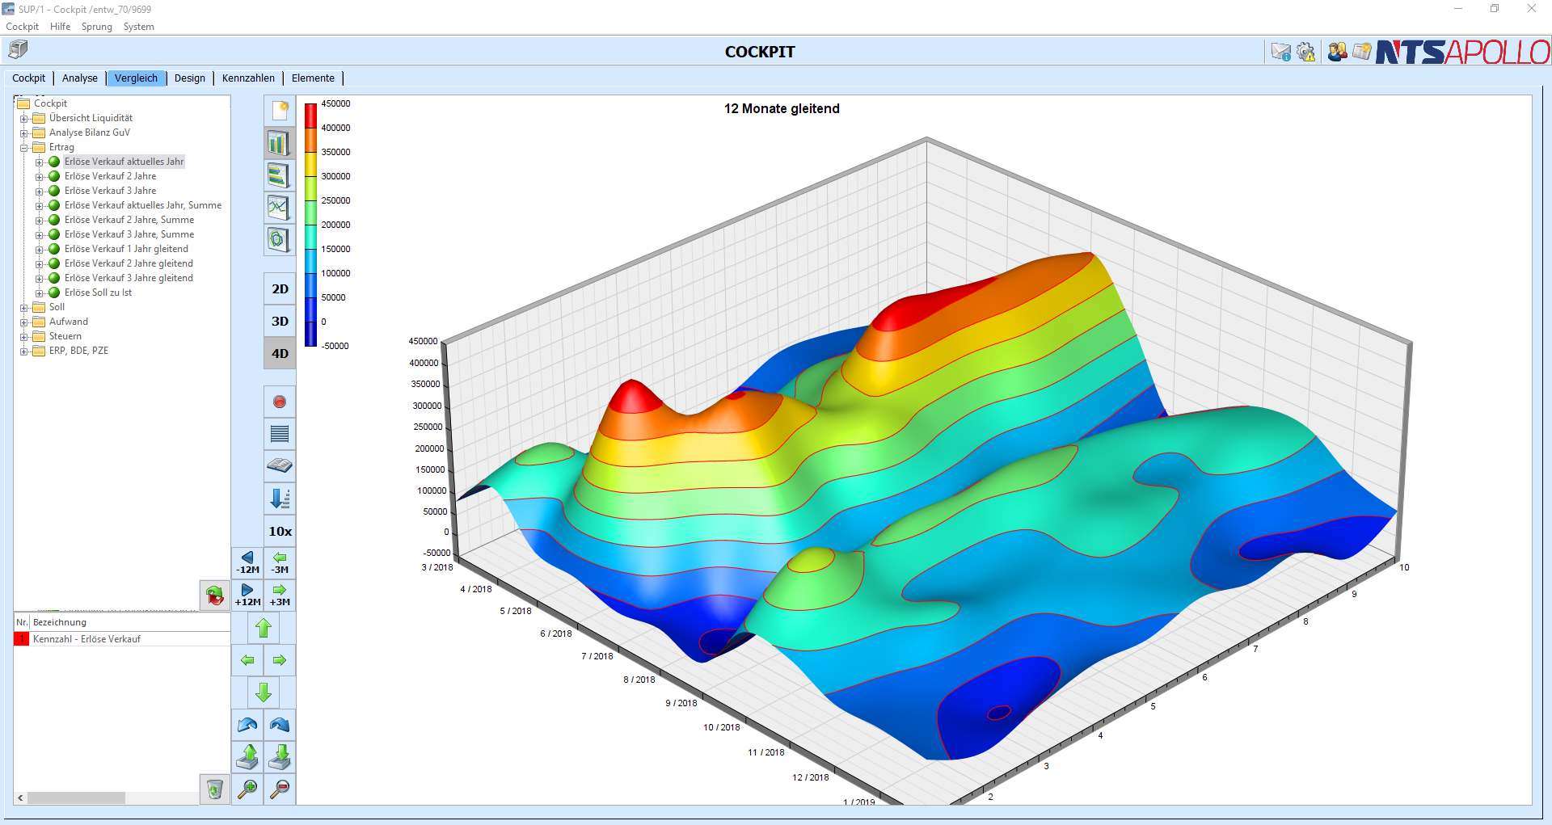
Task: Click the green up arrow
Action: click(264, 628)
